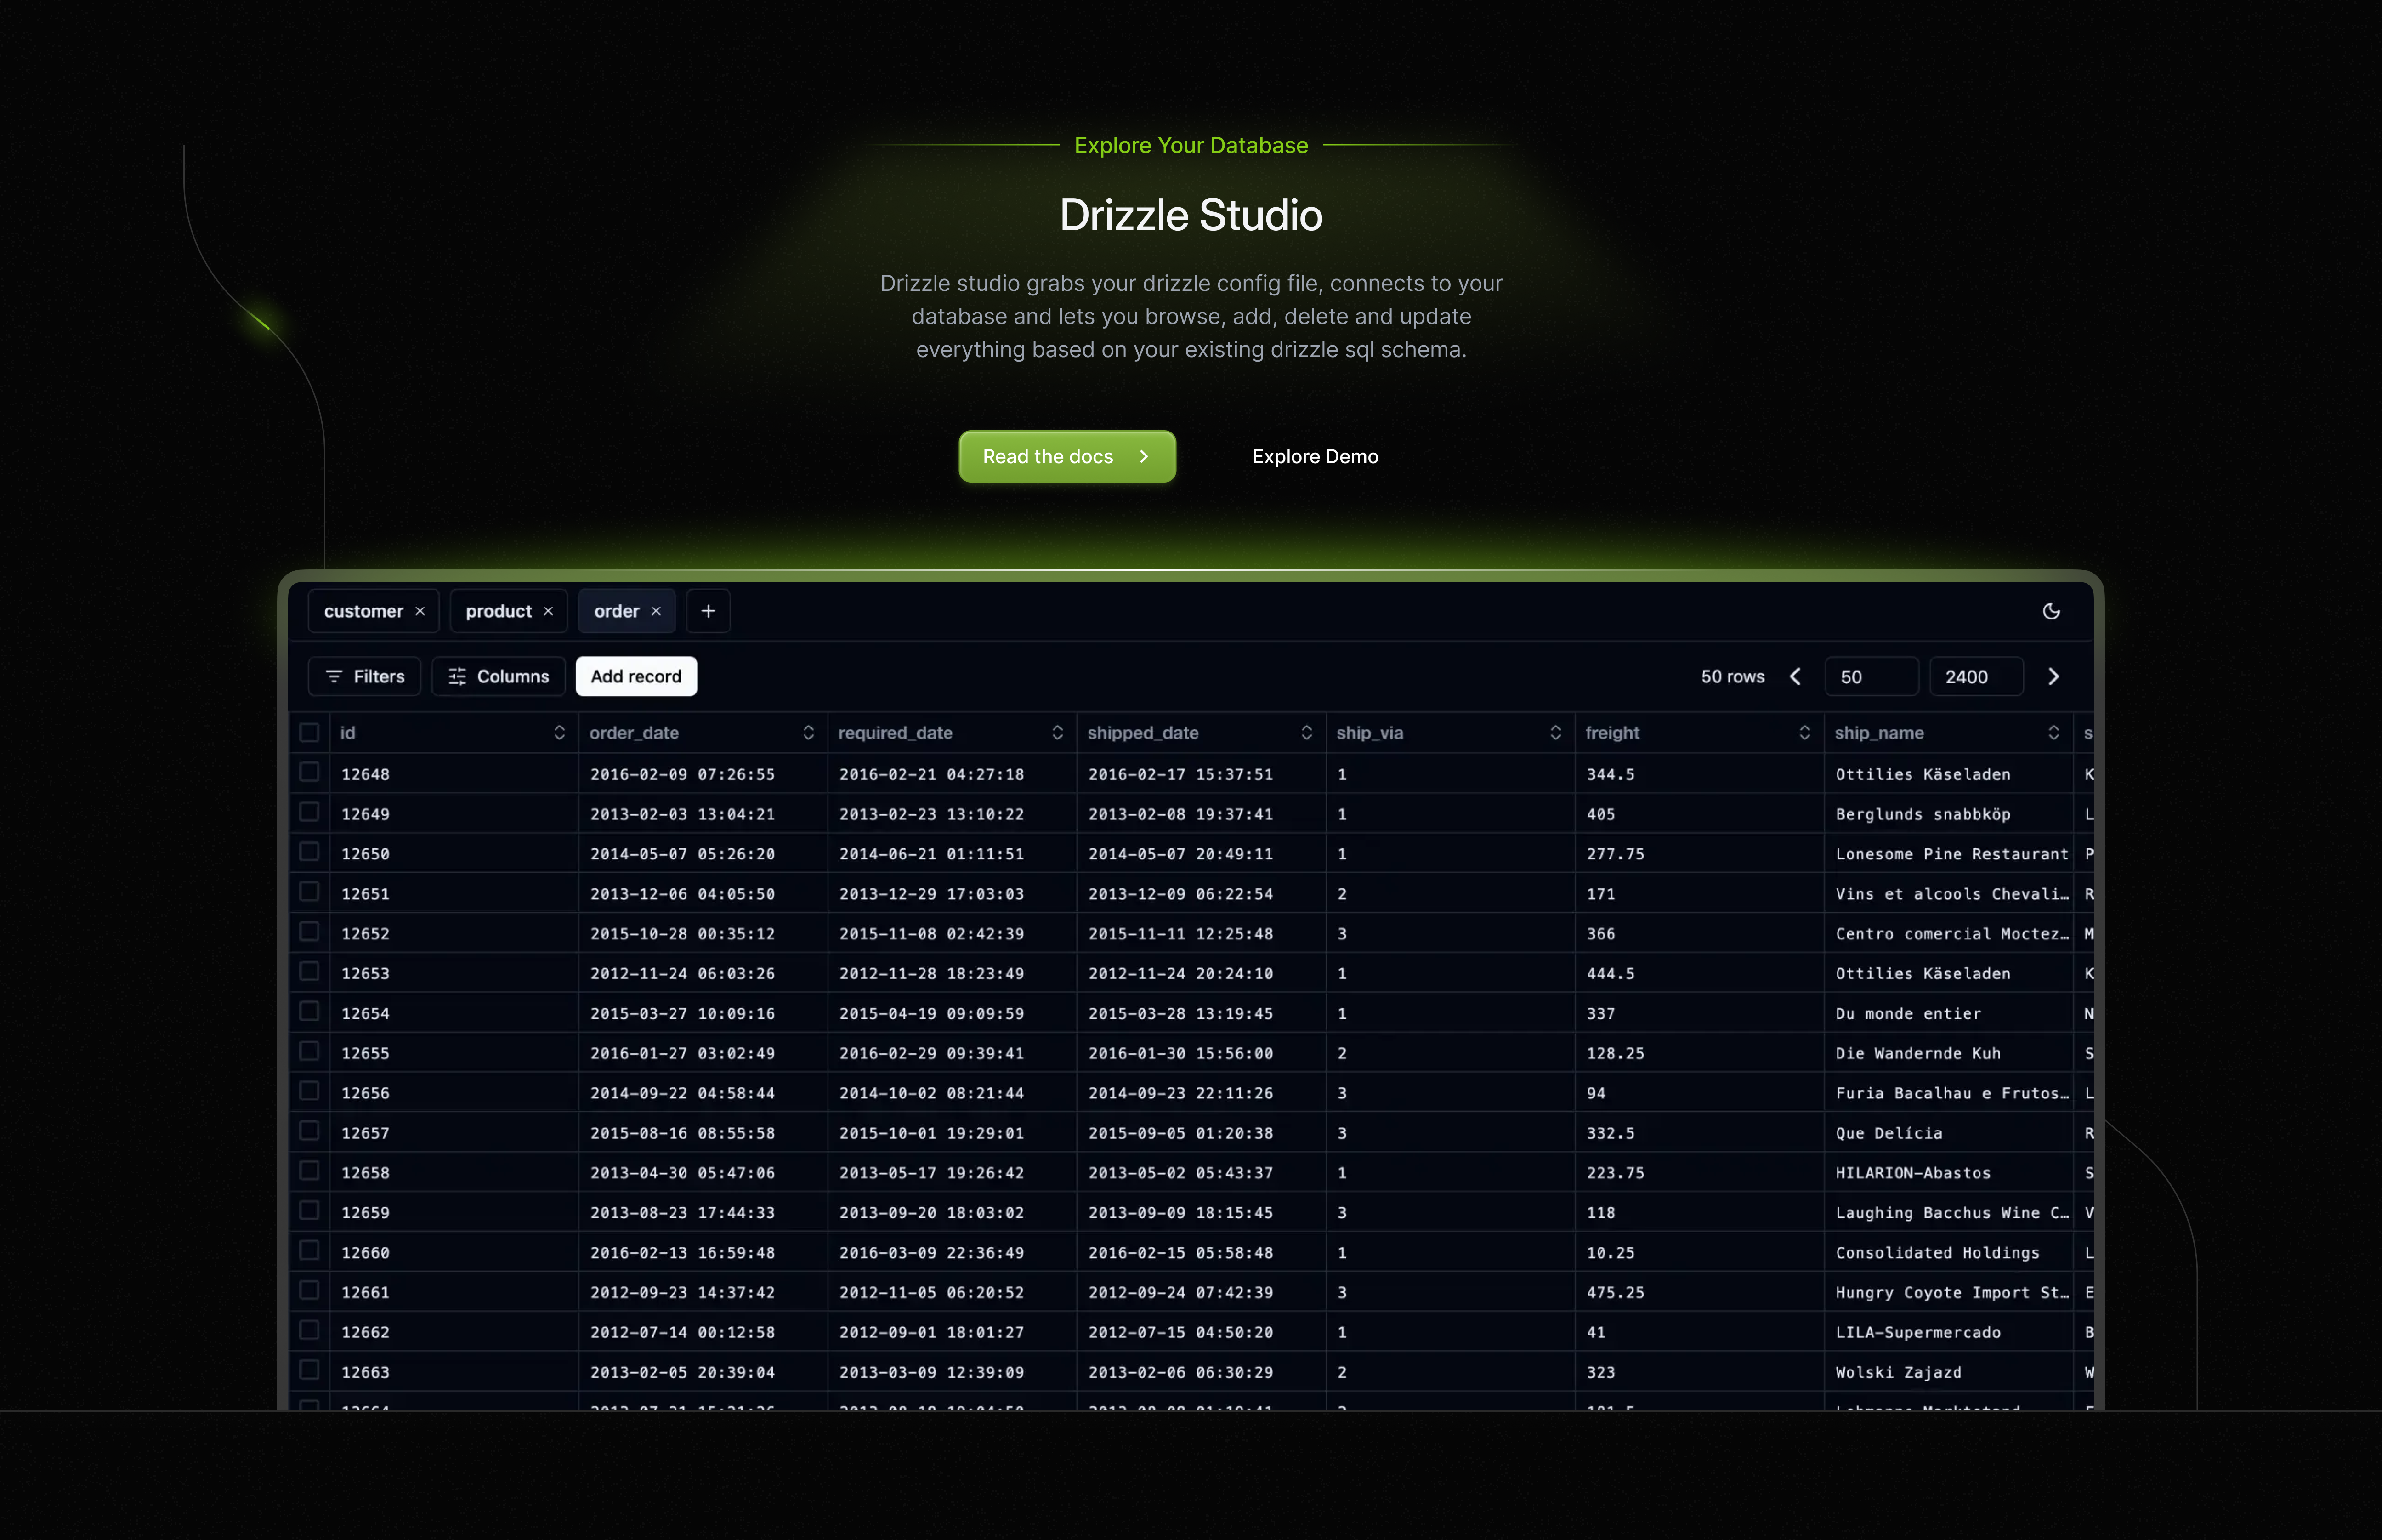Viewport: 2382px width, 1540px height.
Task: Toggle dark mode with the moon icon
Action: (2051, 611)
